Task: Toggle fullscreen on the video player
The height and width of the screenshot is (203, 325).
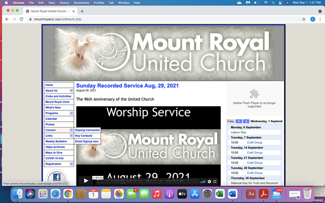Action: point(215,182)
